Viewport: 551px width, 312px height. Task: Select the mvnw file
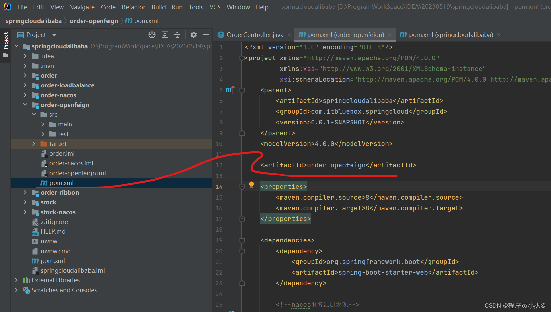[49, 241]
